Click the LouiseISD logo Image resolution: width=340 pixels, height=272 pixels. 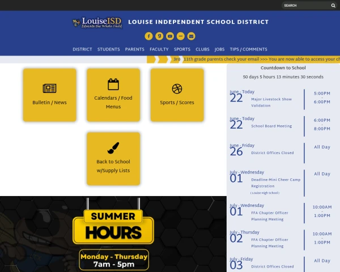pos(97,23)
